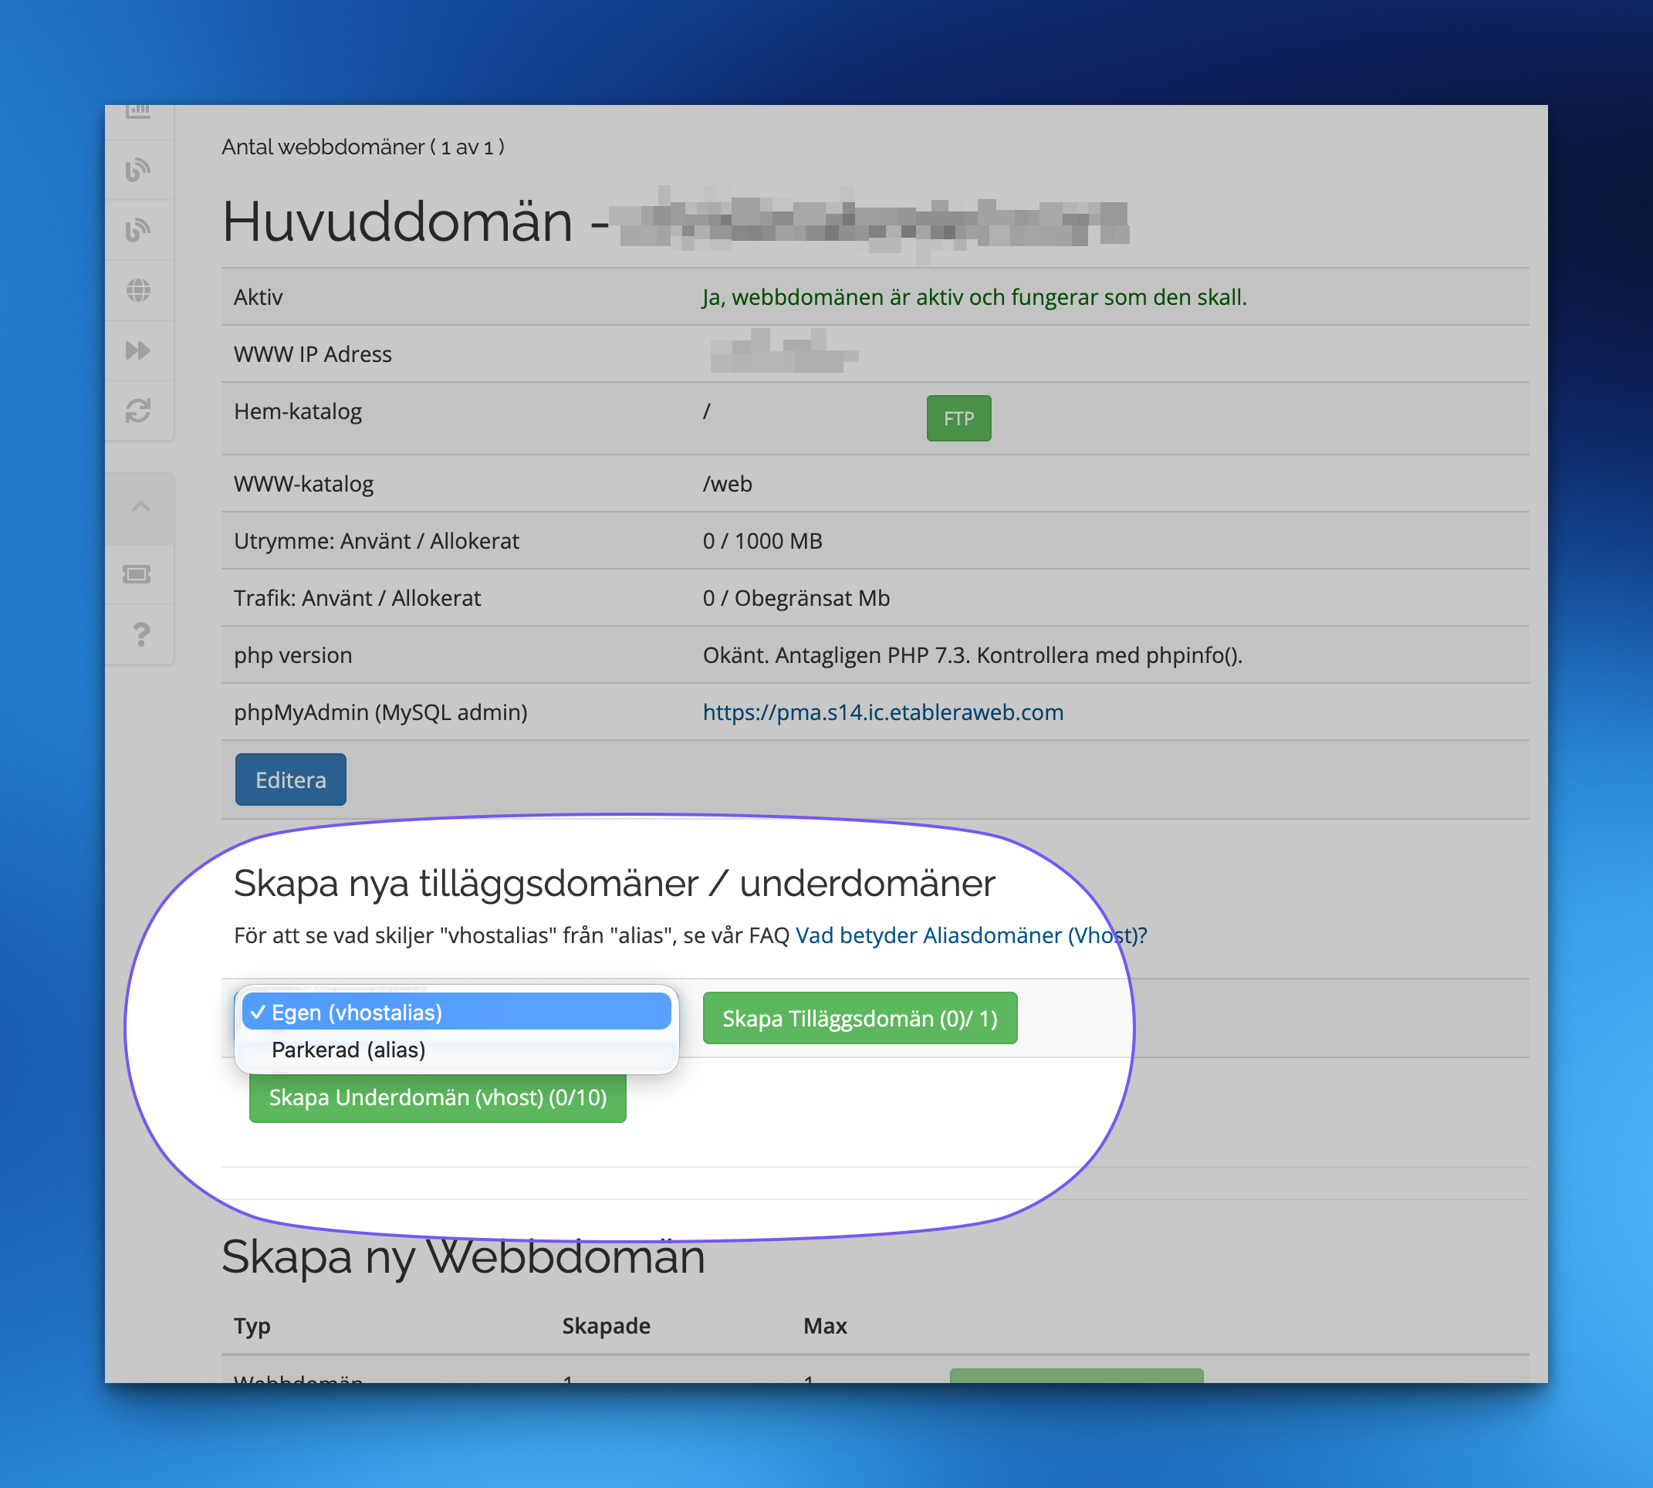Click the blue Editera button
Image resolution: width=1653 pixels, height=1488 pixels.
coord(290,780)
